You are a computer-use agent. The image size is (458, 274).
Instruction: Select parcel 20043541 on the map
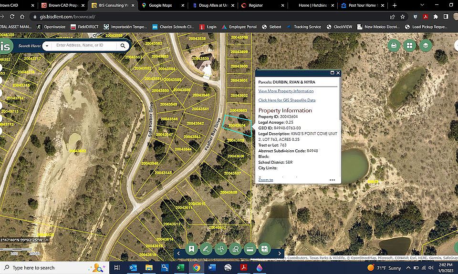(200, 109)
